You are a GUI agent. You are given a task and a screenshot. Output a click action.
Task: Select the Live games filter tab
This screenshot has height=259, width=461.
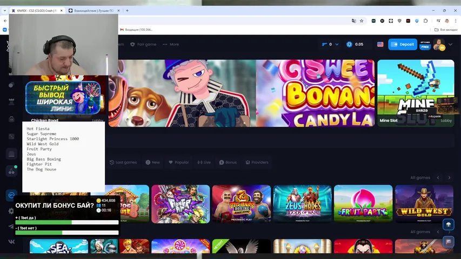pos(204,162)
